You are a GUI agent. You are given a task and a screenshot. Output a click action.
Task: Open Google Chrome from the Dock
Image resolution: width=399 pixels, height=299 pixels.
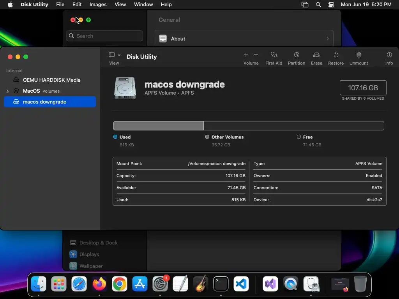[x=119, y=284]
